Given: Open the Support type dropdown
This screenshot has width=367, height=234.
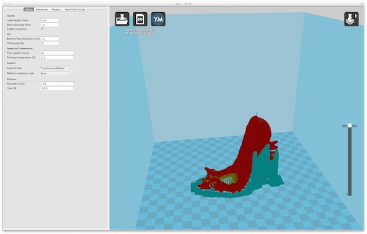Looking at the screenshot, I should point(56,68).
